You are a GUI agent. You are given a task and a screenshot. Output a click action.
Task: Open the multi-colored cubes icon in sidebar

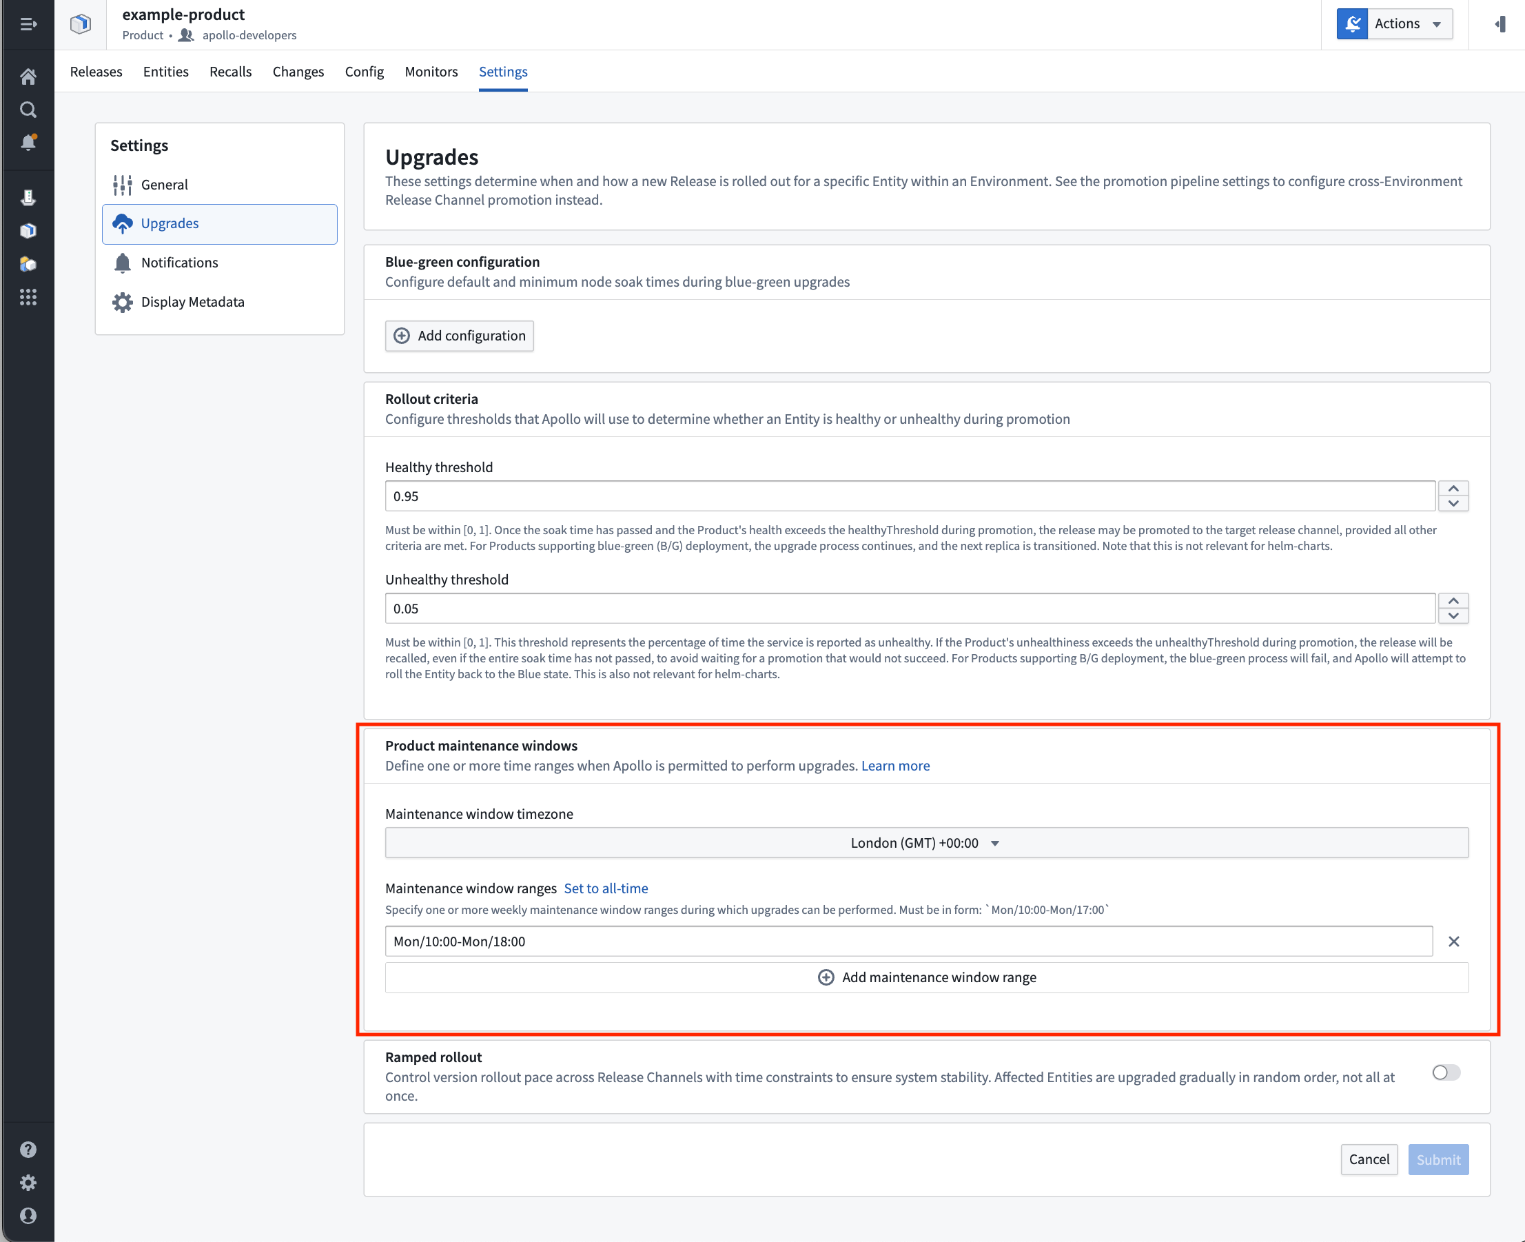click(x=28, y=264)
